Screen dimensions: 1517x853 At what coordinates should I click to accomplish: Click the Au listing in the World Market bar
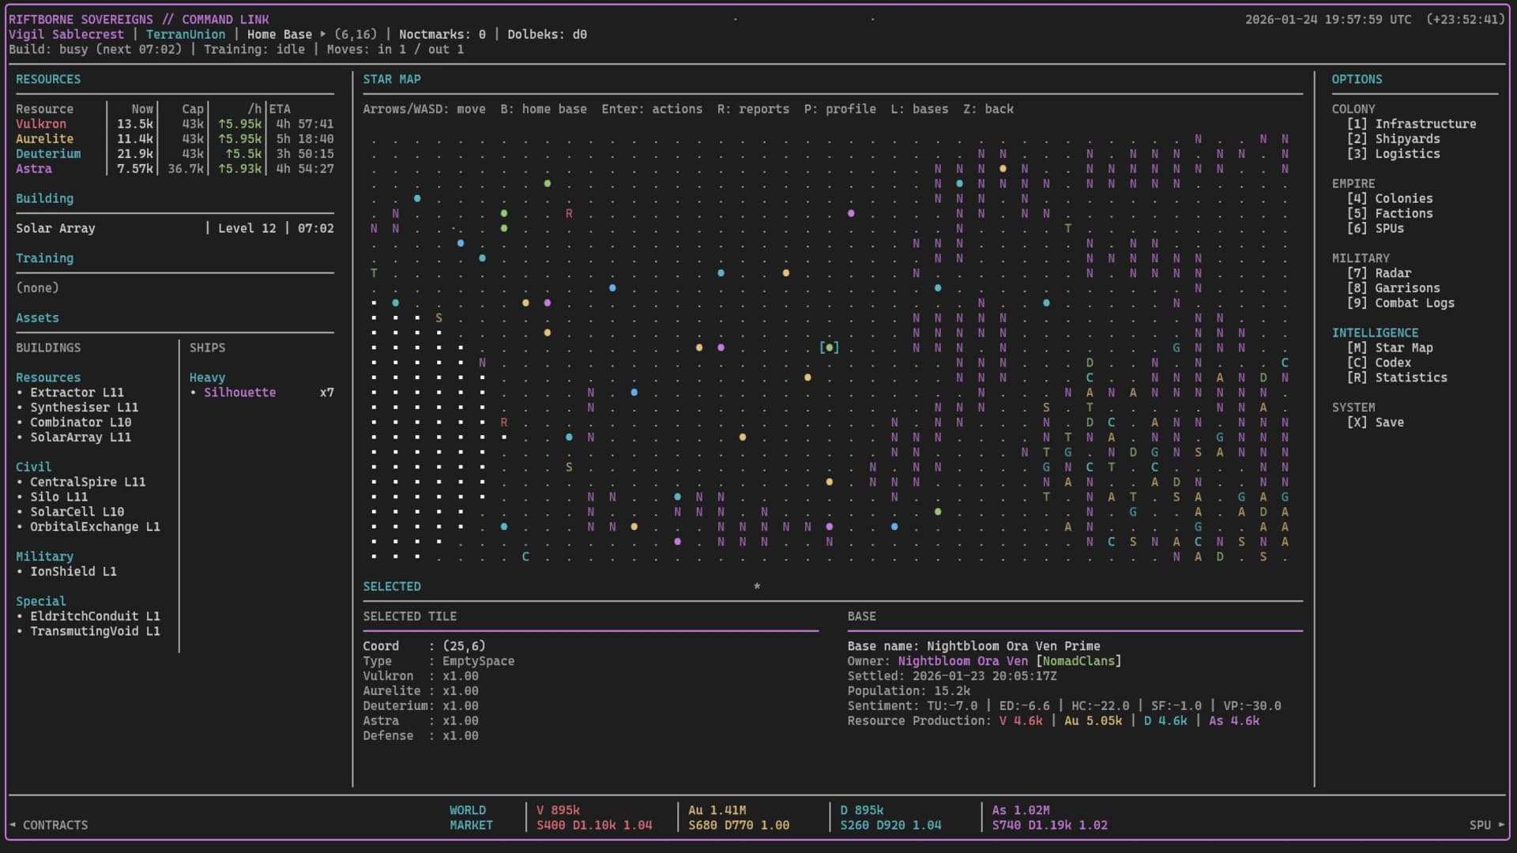click(x=739, y=817)
